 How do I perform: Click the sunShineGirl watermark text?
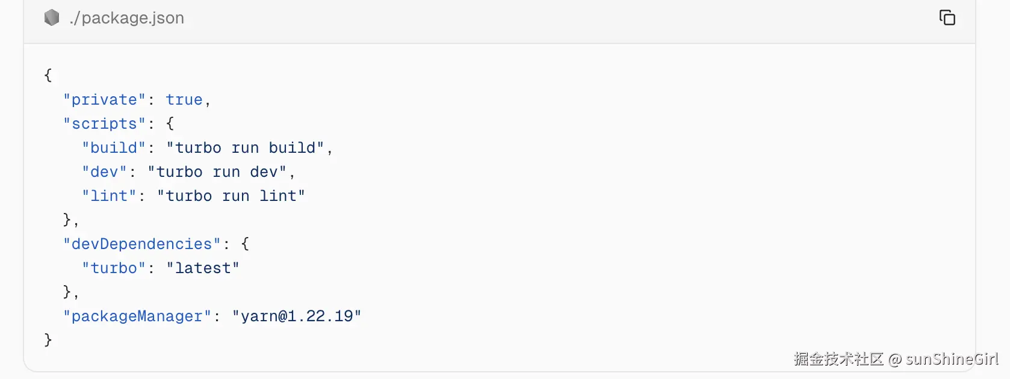[952, 359]
